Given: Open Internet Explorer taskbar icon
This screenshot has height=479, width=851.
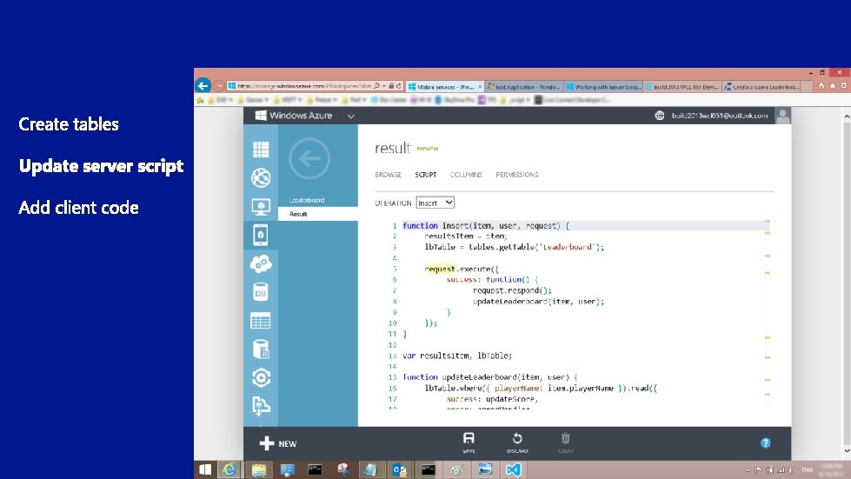Looking at the screenshot, I should 229,469.
